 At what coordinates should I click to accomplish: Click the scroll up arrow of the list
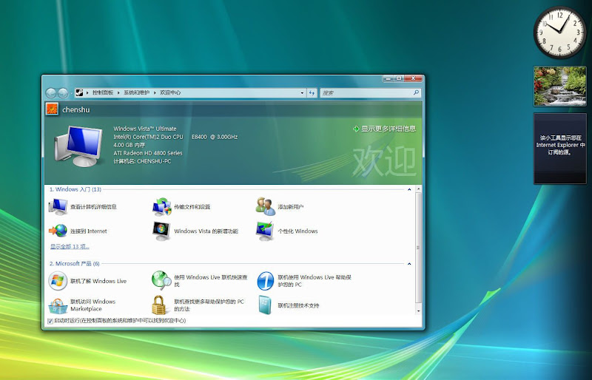tap(418, 189)
